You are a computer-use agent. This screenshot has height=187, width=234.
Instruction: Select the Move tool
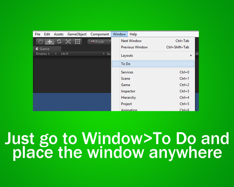pos(50,42)
